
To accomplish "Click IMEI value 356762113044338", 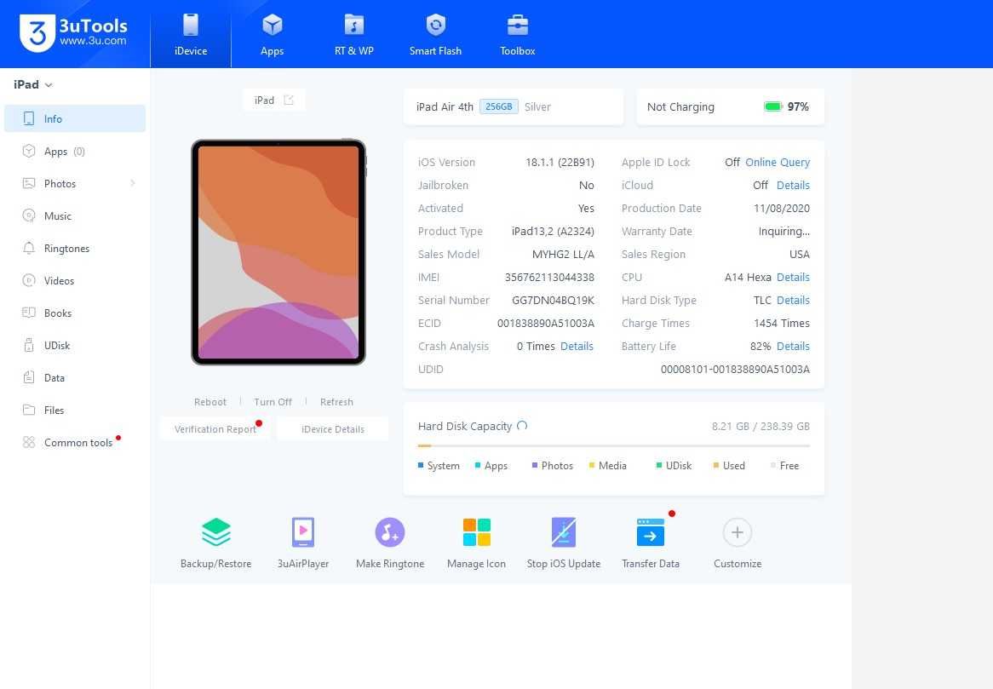I will pyautogui.click(x=549, y=278).
